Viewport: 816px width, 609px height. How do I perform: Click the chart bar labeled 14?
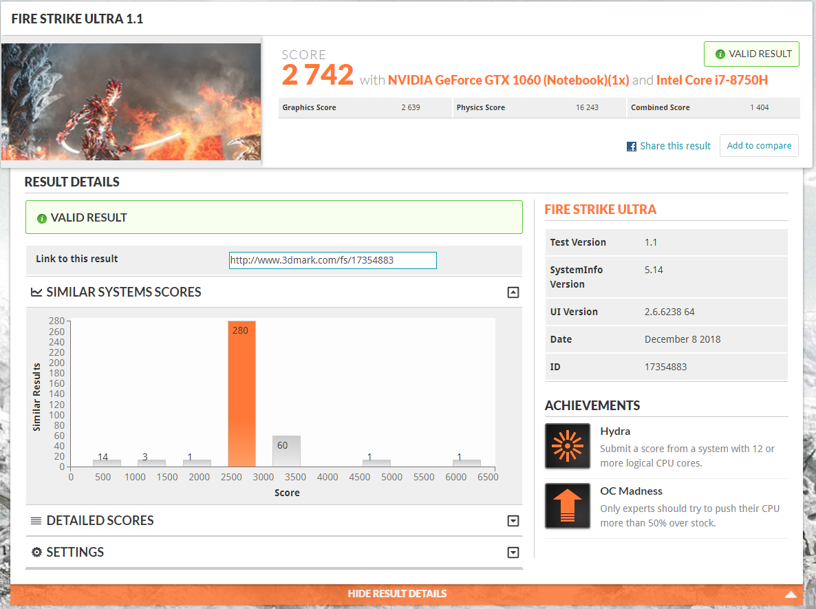107,462
